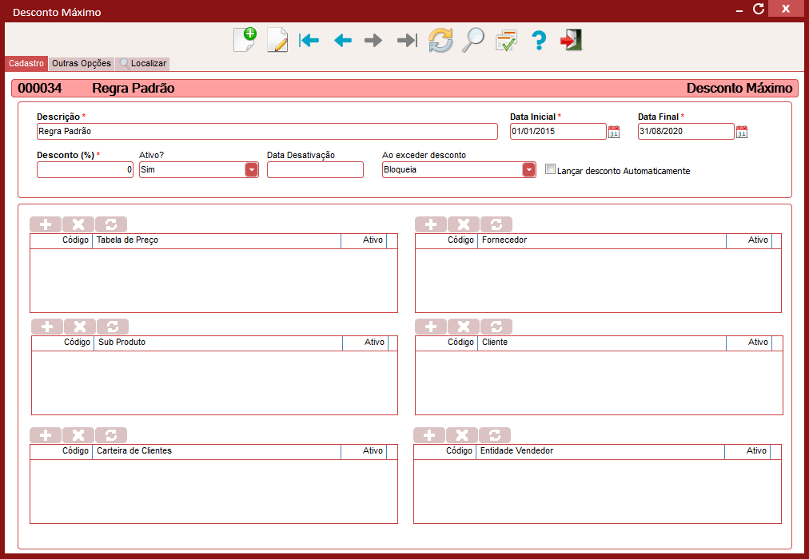Refresh the record with the yellow arrows icon

point(440,40)
